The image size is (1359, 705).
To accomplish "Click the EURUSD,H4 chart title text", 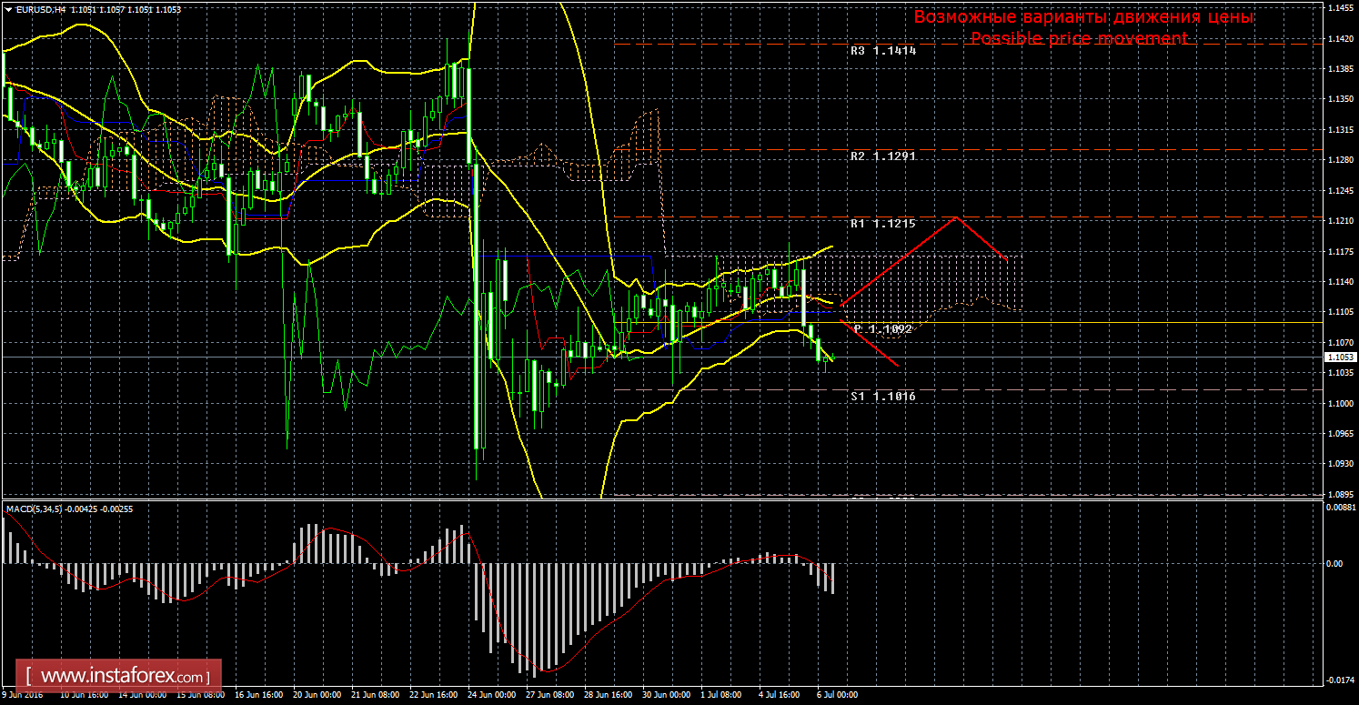I will click(x=40, y=8).
